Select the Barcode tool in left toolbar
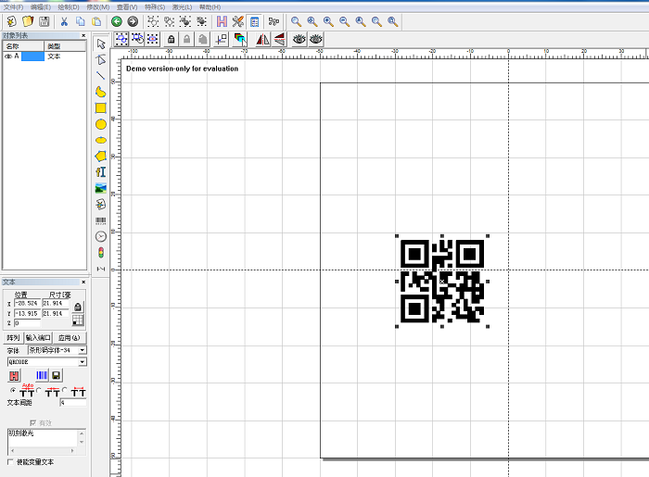The width and height of the screenshot is (649, 477). pyautogui.click(x=101, y=220)
